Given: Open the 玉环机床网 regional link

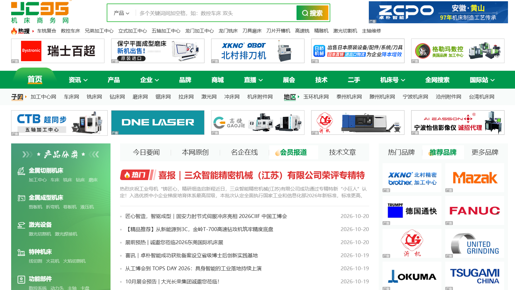Looking at the screenshot, I should pyautogui.click(x=316, y=97).
